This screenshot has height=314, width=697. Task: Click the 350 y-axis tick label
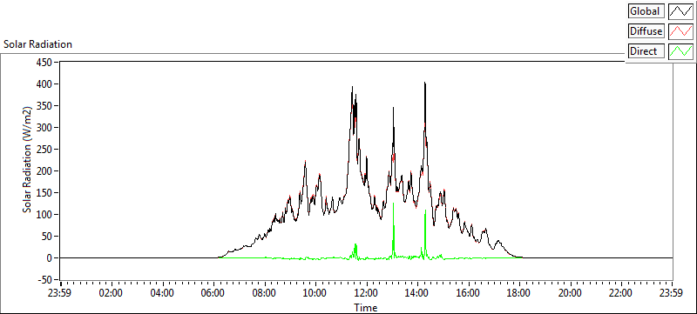point(45,105)
